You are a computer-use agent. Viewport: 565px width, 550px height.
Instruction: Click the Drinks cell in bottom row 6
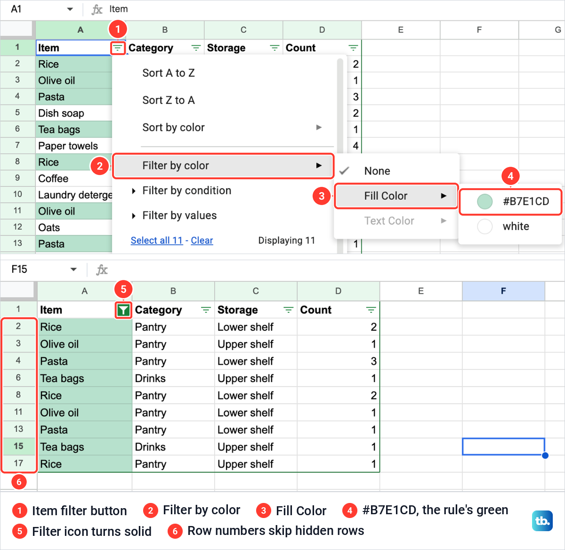coord(173,378)
